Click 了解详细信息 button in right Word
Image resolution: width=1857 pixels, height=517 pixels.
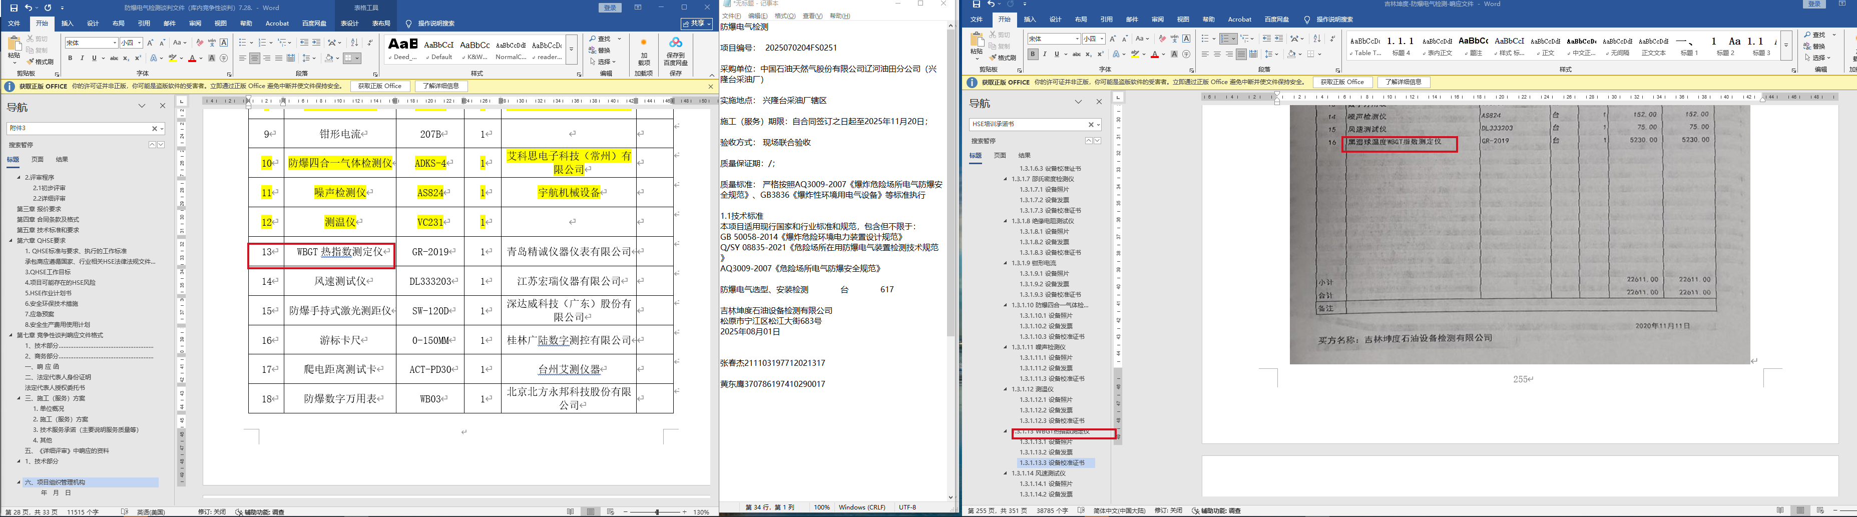(x=1404, y=82)
